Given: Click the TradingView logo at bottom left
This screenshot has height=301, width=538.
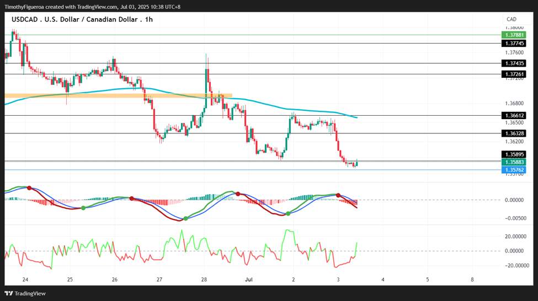Looking at the screenshot, I should click(x=25, y=293).
